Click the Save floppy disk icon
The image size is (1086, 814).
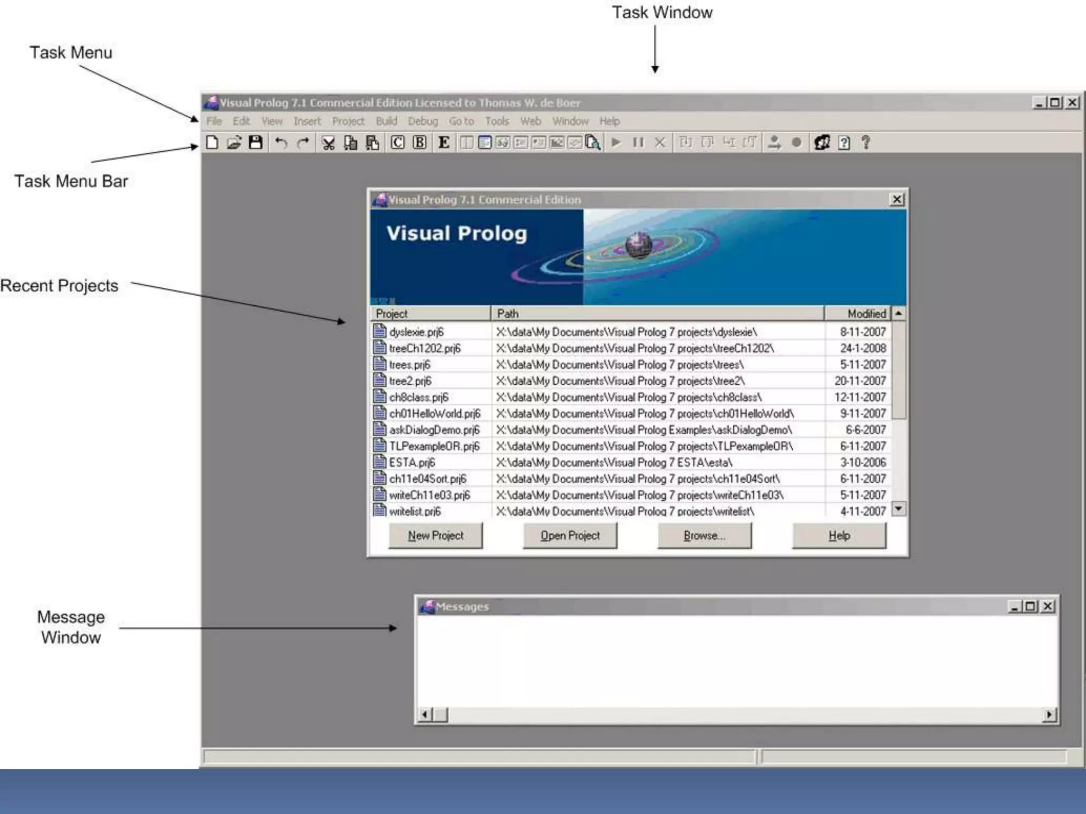click(x=256, y=143)
